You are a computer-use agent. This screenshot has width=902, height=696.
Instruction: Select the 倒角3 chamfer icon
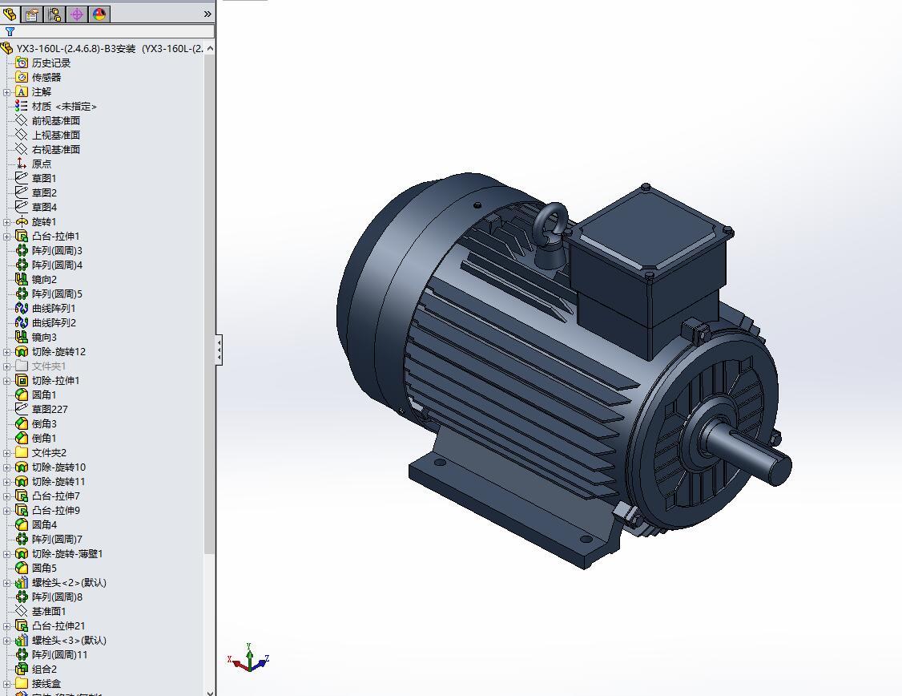pyautogui.click(x=22, y=423)
